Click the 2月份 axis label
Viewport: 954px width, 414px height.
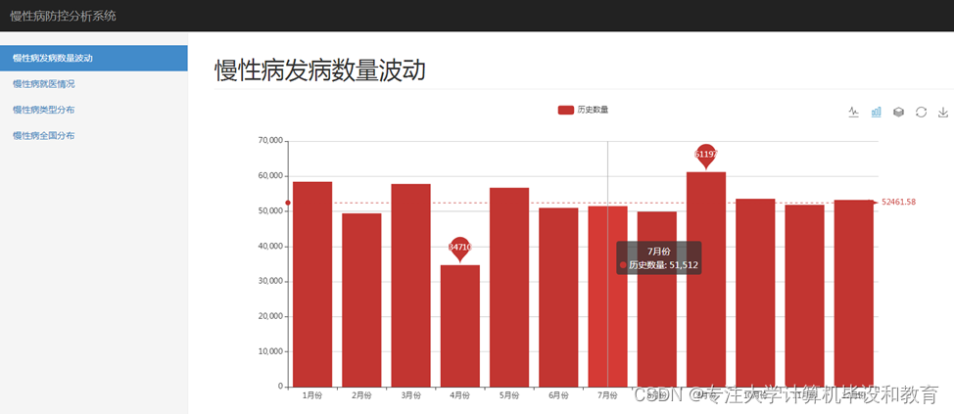361,395
